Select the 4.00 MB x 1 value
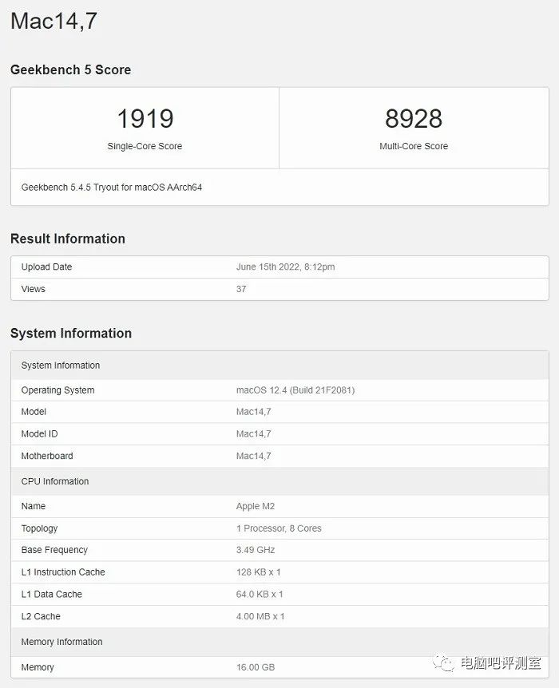559x688 pixels. pos(260,616)
